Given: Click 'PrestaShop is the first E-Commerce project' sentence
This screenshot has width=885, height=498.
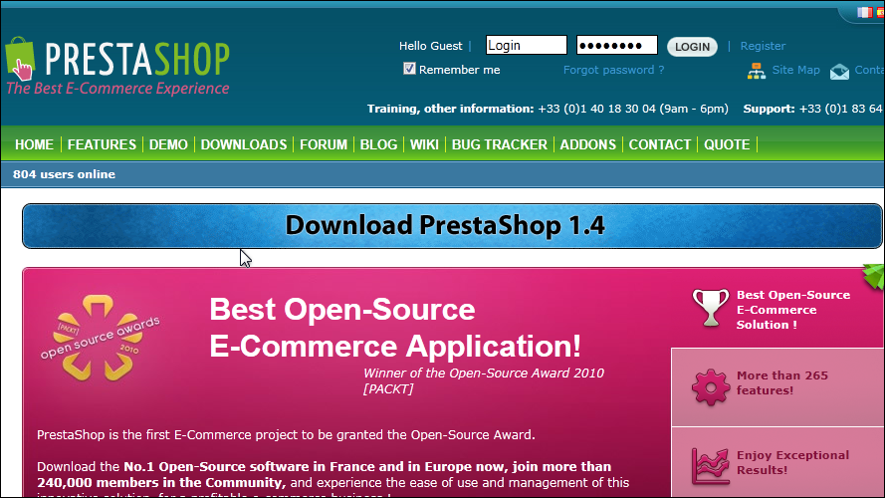Looking at the screenshot, I should click(286, 435).
